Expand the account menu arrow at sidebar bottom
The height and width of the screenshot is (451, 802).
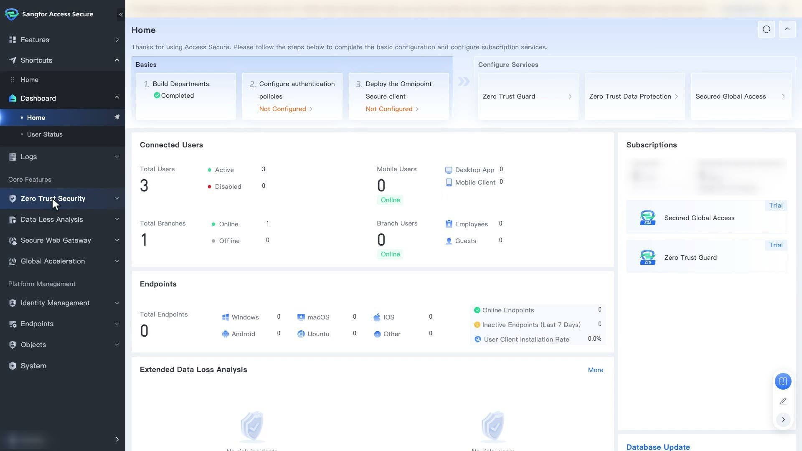point(117,439)
